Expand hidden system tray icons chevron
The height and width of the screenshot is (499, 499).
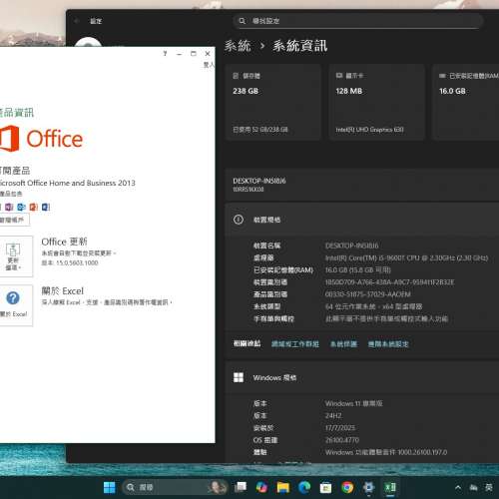click(x=458, y=488)
